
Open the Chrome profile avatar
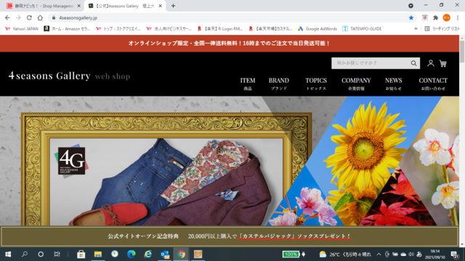446,17
